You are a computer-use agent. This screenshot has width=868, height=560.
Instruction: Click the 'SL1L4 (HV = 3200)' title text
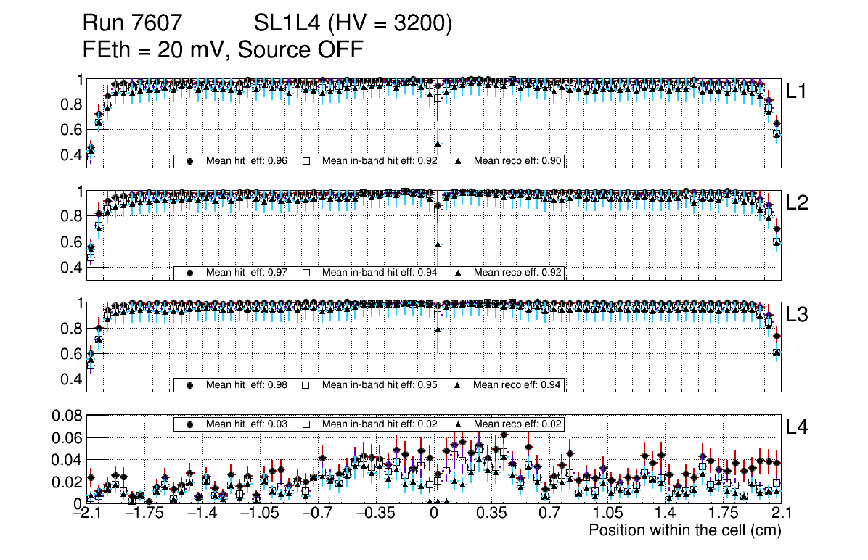point(353,24)
